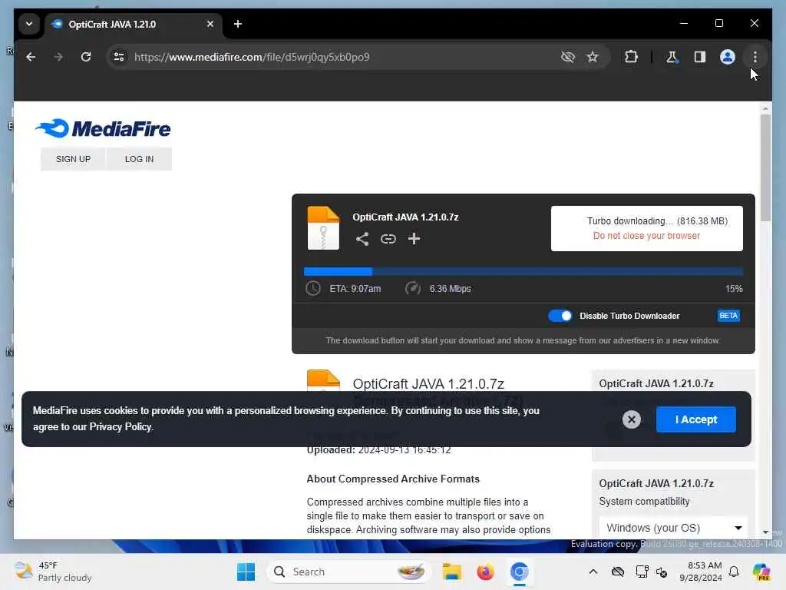The image size is (786, 590).
Task: Click the download speed gauge icon
Action: click(x=412, y=289)
